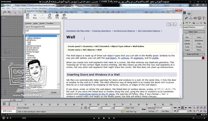The width and height of the screenshot is (208, 121).
Task: Open the Help Options menu
Action: click(x=64, y=16)
